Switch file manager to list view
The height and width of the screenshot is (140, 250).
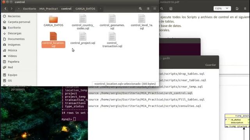tap(148, 9)
